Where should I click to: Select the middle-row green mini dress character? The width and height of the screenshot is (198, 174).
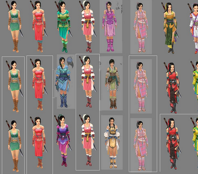coord(15,86)
